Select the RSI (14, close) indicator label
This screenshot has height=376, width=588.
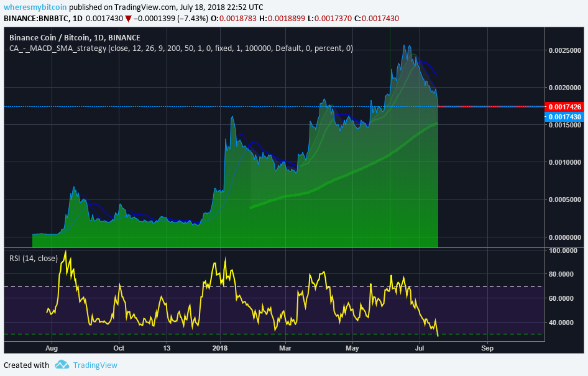pyautogui.click(x=34, y=258)
